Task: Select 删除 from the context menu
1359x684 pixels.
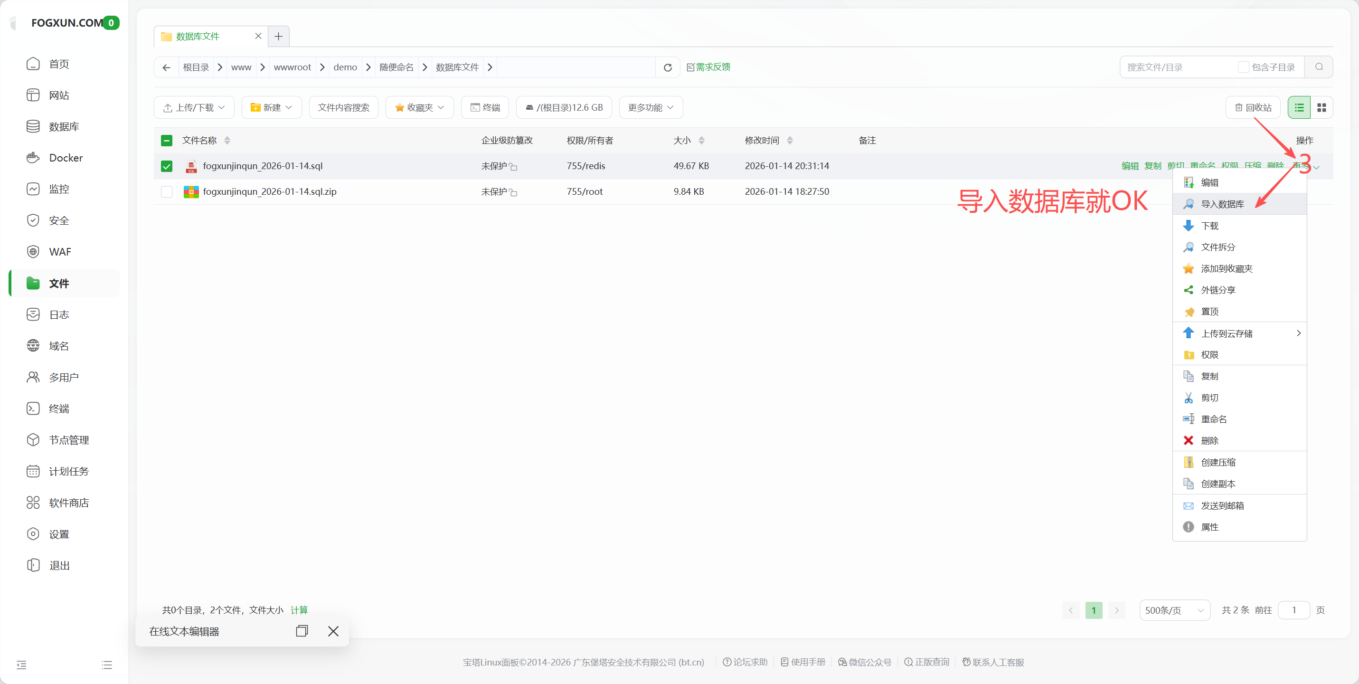Action: (1210, 440)
